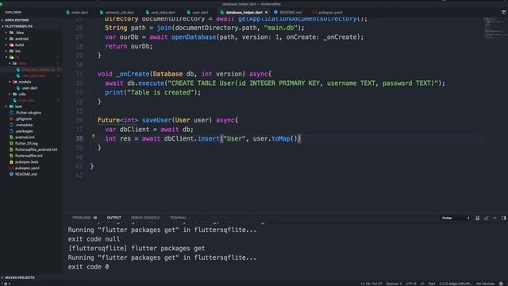The width and height of the screenshot is (508, 286).
Task: Click the fluttersqflite.iml file icon
Action: pyautogui.click(x=11, y=156)
